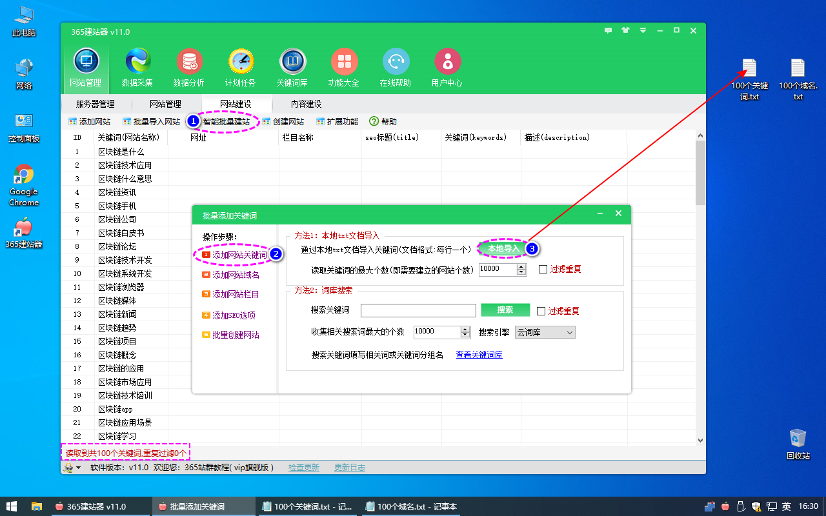
Task: Open the 查看关键词库 link
Action: (x=479, y=355)
